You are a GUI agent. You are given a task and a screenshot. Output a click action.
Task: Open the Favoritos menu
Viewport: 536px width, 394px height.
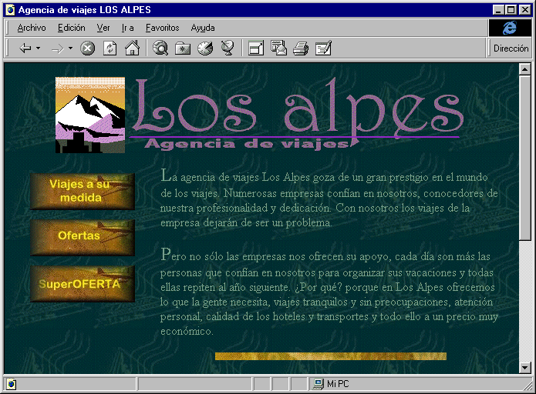162,28
